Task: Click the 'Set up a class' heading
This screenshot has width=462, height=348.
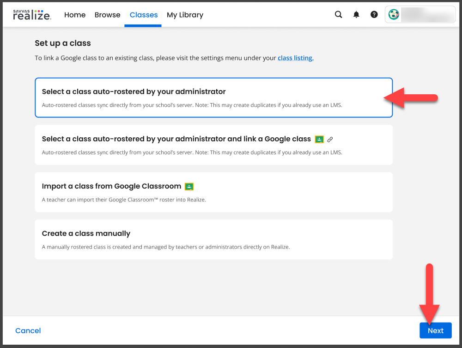Action: point(63,43)
